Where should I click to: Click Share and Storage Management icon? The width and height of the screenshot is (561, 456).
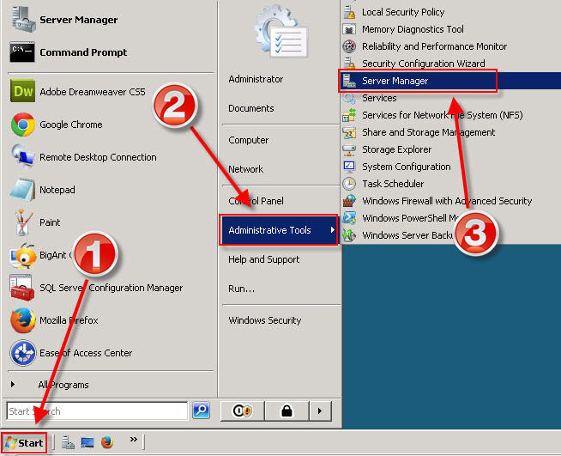click(349, 132)
